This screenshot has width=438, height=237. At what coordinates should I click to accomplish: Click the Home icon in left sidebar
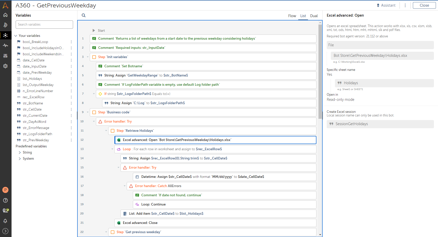coord(5,15)
